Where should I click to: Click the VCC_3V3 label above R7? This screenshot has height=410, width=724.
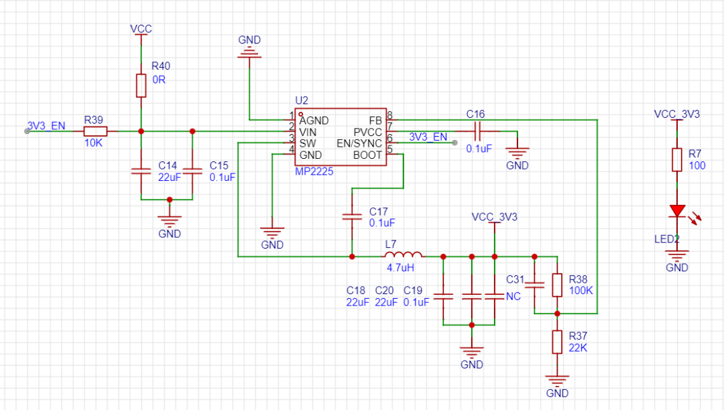[x=677, y=114]
